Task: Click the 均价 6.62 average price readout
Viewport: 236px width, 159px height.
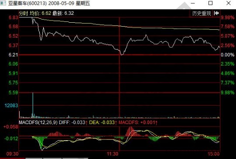Action: click(41, 13)
